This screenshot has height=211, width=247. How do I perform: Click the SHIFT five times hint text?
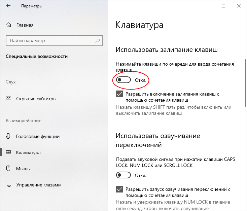coord(174,110)
